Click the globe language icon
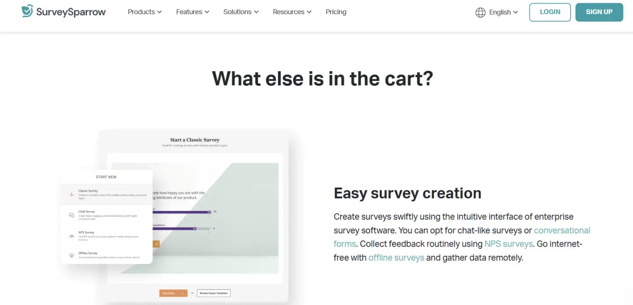This screenshot has width=633, height=305. click(480, 12)
